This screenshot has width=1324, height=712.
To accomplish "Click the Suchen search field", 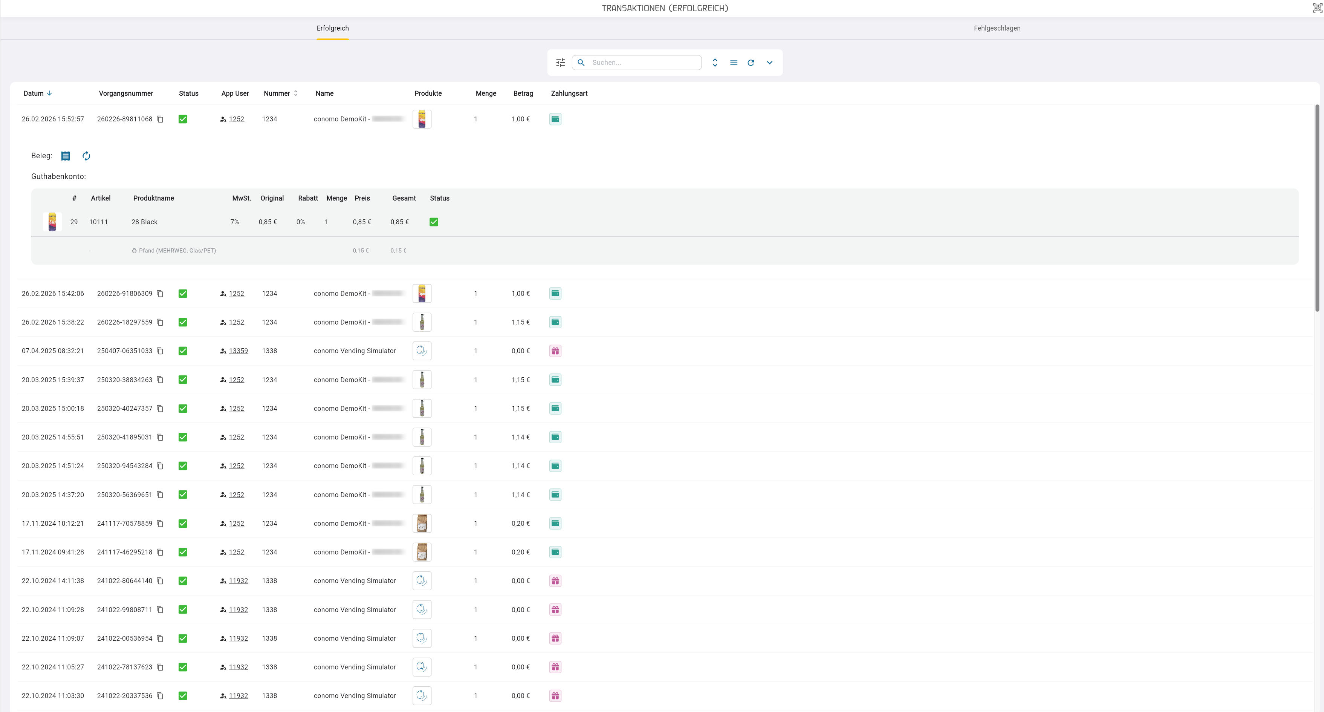I will (637, 63).
